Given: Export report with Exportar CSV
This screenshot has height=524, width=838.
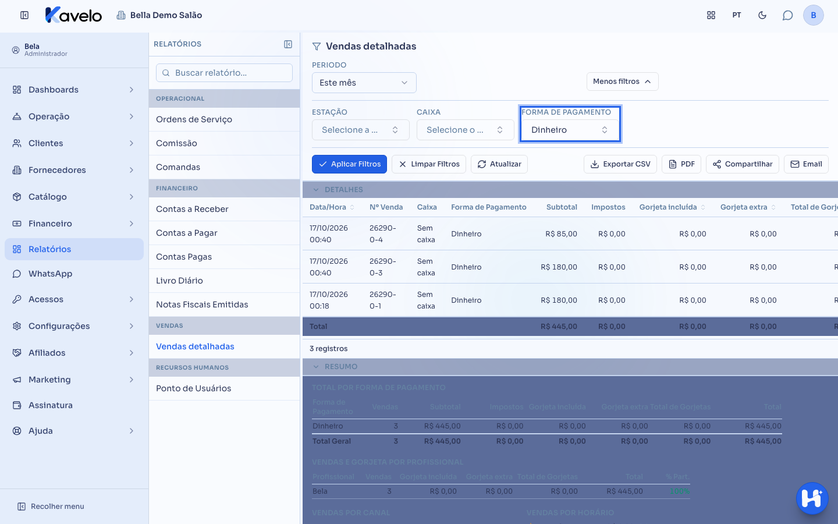Looking at the screenshot, I should click(620, 164).
